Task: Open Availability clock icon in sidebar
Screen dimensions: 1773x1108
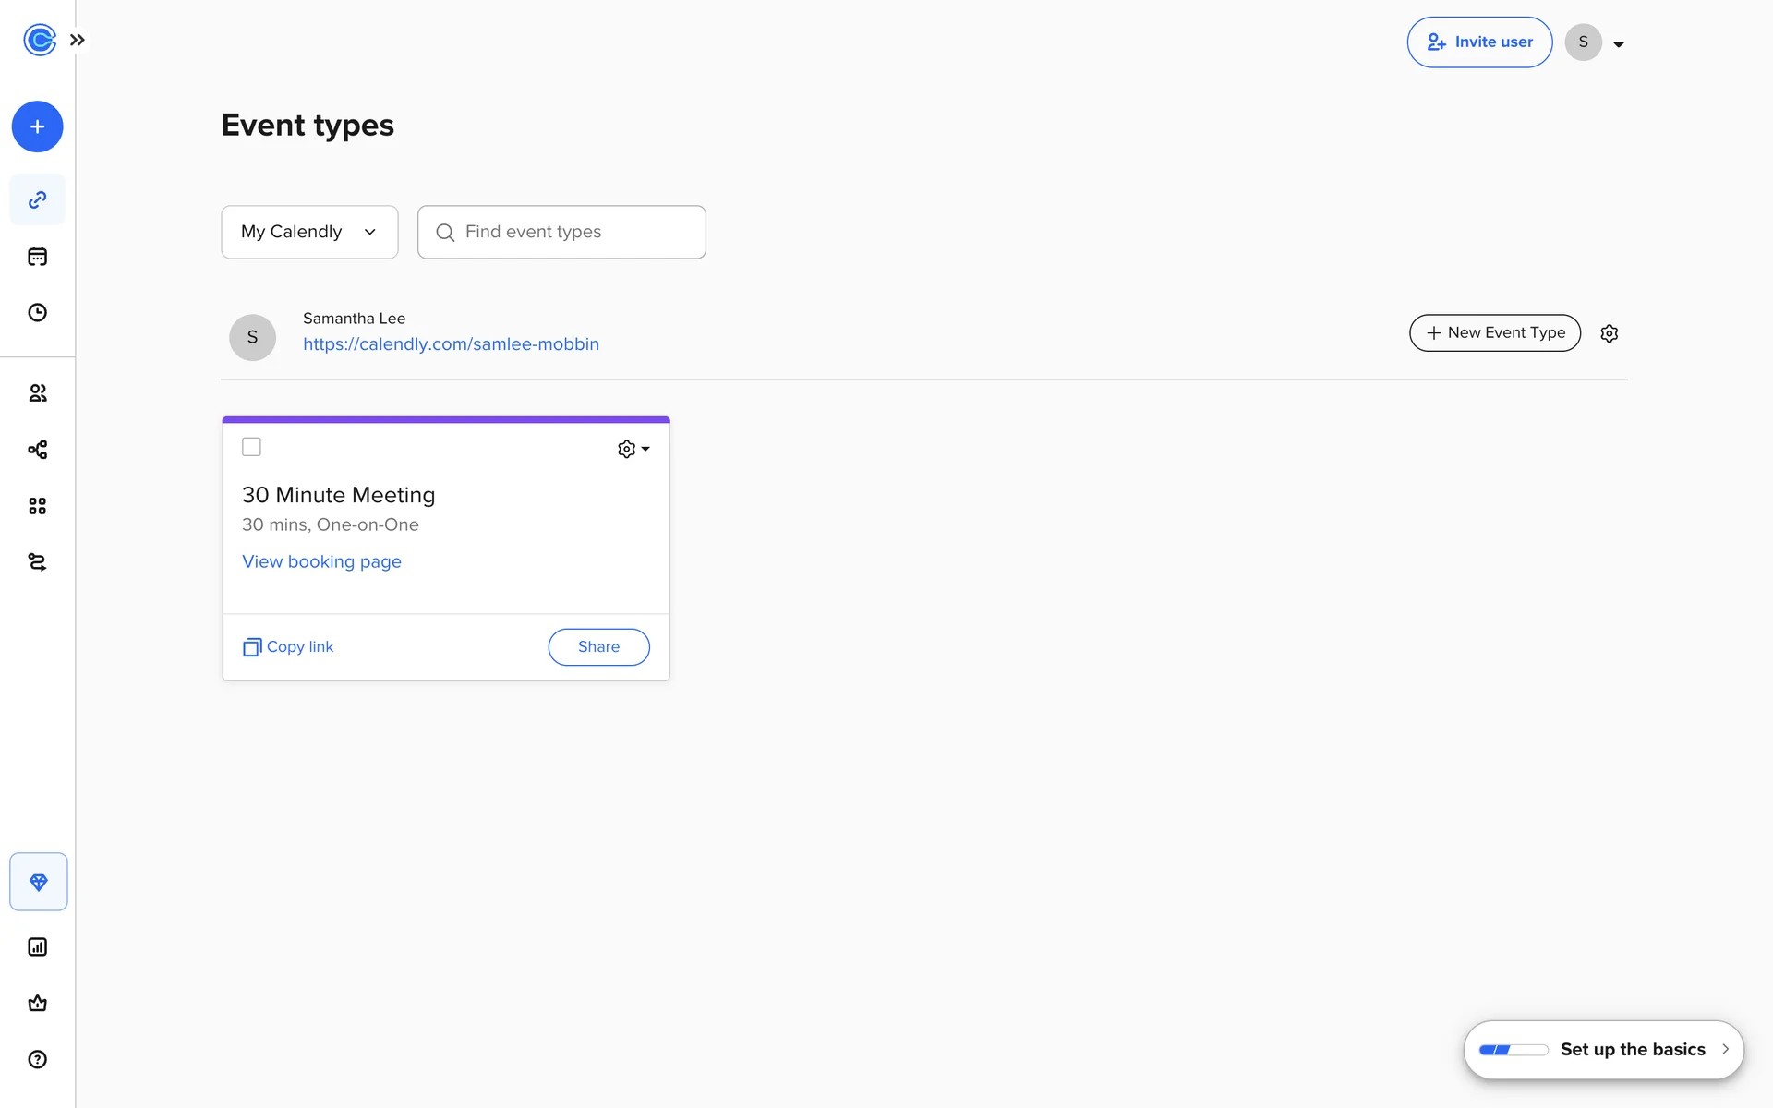Action: tap(37, 312)
